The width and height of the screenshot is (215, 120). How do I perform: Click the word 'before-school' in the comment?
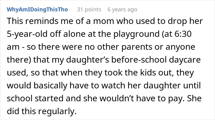coord(139,60)
